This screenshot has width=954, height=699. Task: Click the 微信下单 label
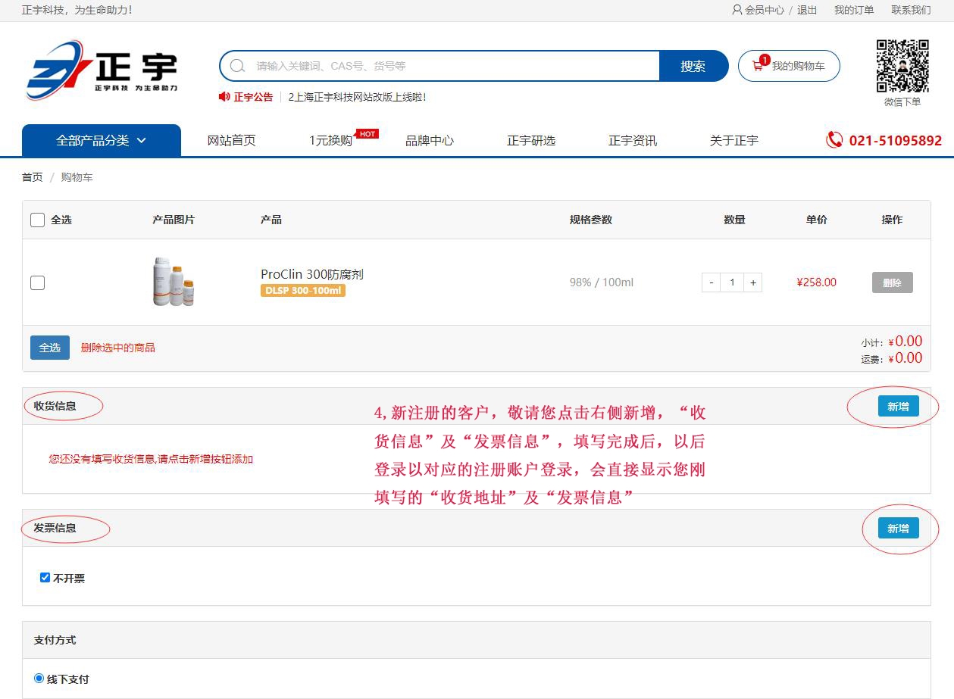tap(902, 101)
